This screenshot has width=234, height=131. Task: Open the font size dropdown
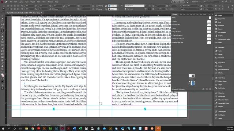[x=212, y=6]
